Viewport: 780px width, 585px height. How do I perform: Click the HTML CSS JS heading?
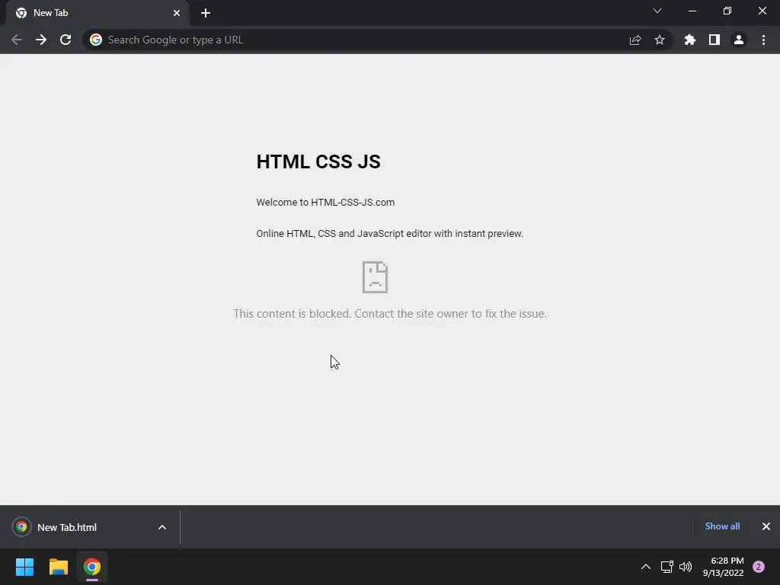[x=318, y=161]
